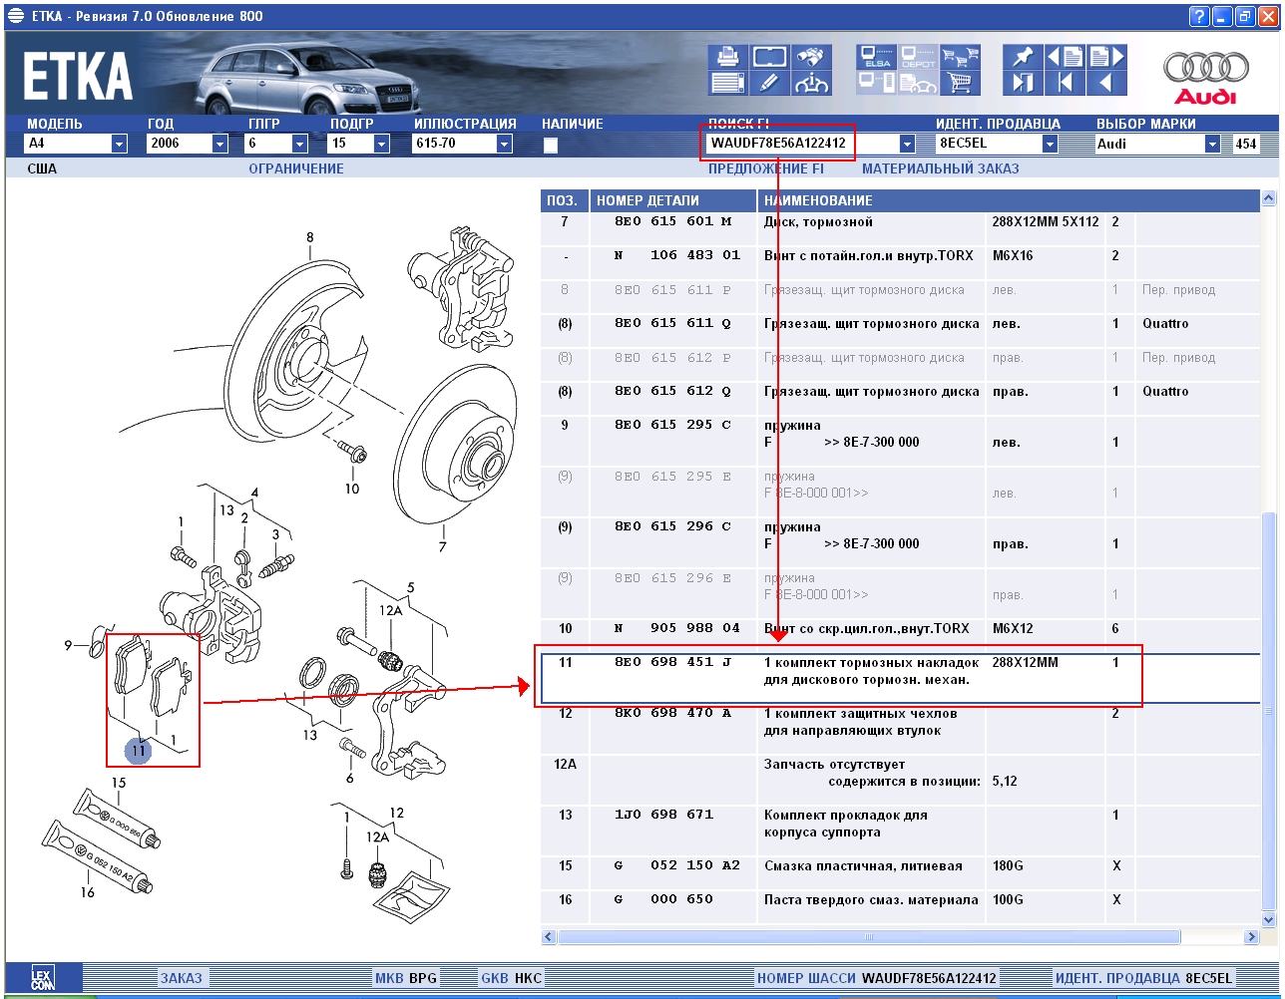This screenshot has height=999, width=1285.
Task: Click the ETKA help question mark button
Action: pyautogui.click(x=1199, y=16)
